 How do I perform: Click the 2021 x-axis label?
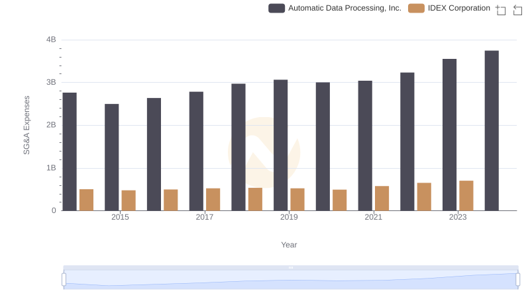pos(373,217)
